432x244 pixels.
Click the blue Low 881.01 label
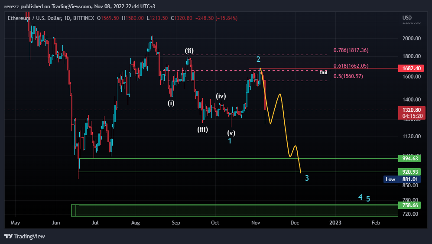coord(402,179)
